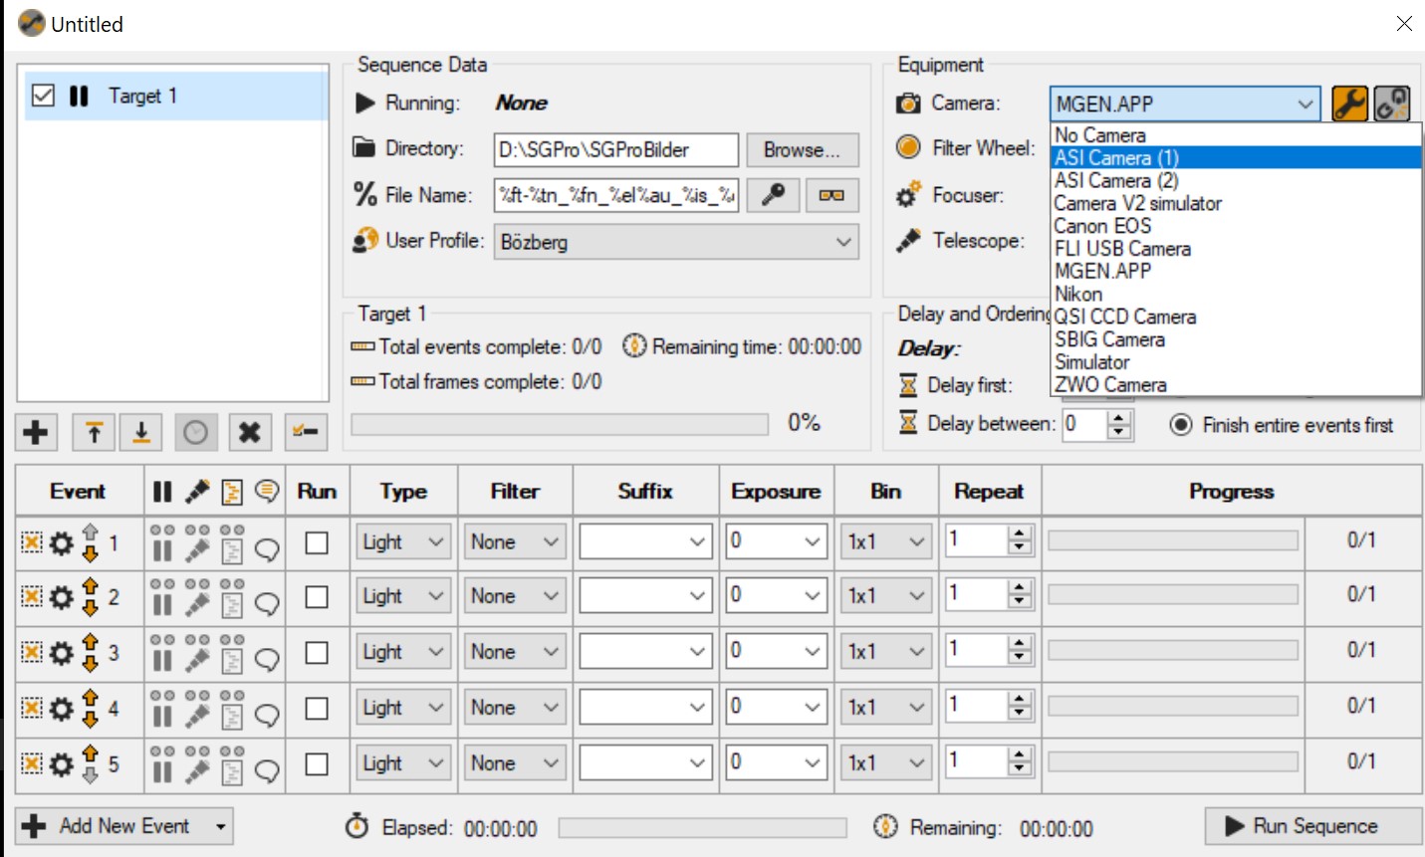Select Finish entire events first radio button
The height and width of the screenshot is (857, 1425).
point(1181,425)
